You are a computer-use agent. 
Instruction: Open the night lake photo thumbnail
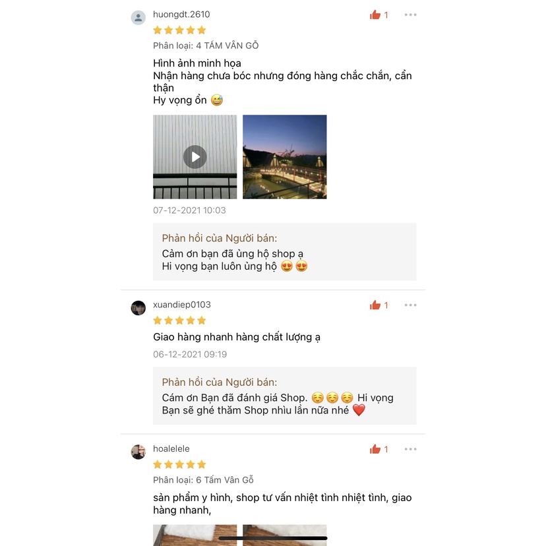click(284, 157)
